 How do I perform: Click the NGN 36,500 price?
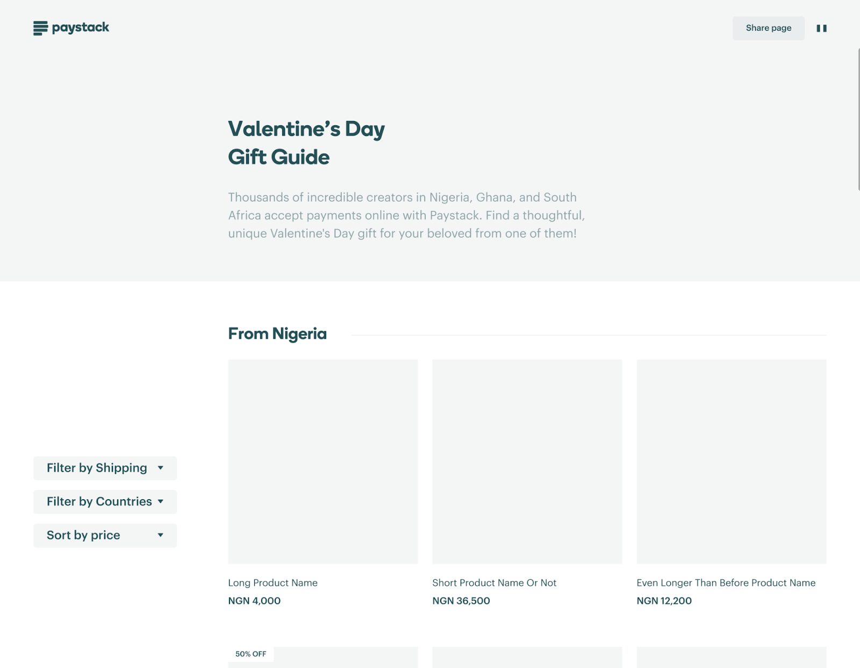(461, 601)
